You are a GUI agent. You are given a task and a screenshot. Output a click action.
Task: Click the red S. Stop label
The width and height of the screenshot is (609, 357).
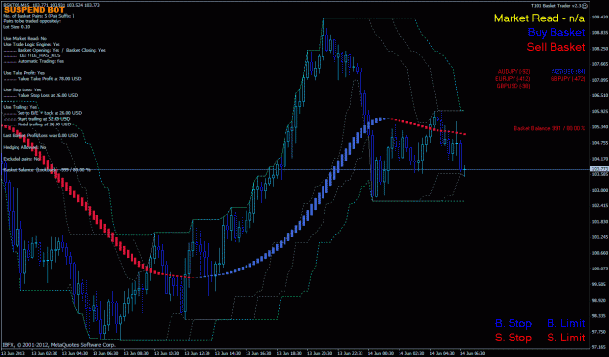(x=514, y=338)
